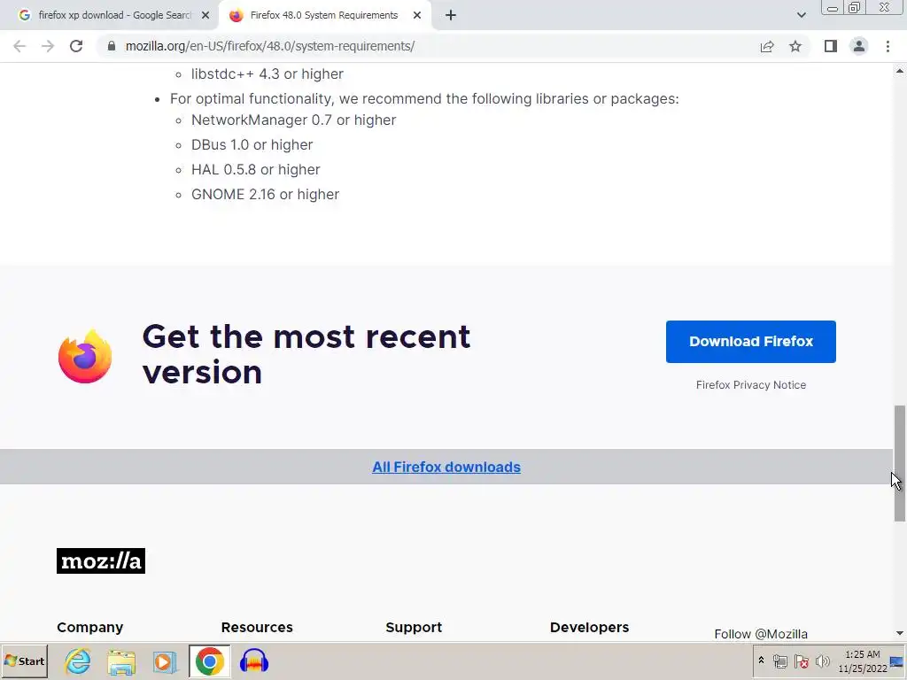Click the show desktop tray icon

(x=897, y=661)
